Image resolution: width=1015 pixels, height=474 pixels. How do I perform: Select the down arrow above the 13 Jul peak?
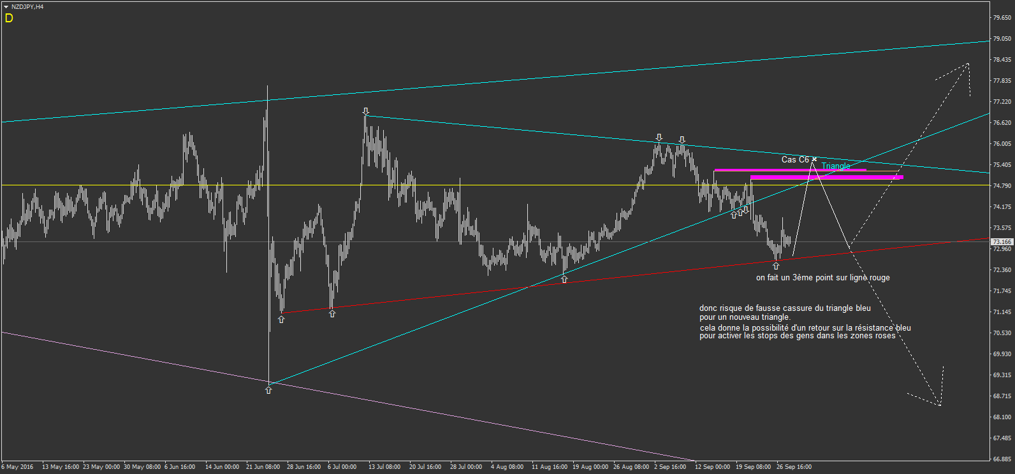(366, 111)
